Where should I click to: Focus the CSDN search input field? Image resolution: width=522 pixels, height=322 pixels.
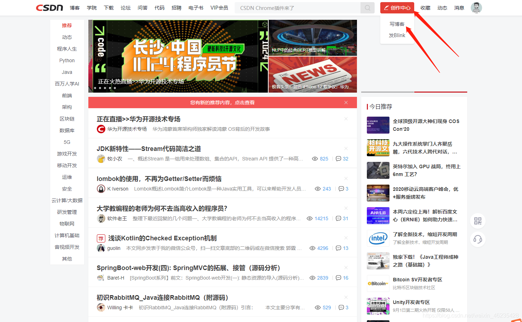coord(298,8)
